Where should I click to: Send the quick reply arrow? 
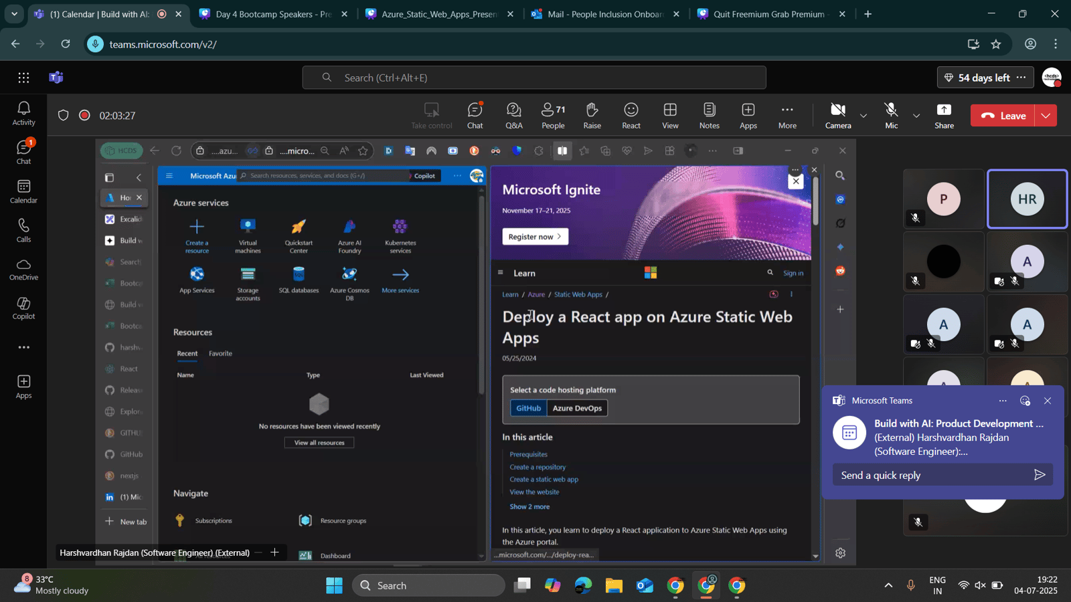(1040, 475)
